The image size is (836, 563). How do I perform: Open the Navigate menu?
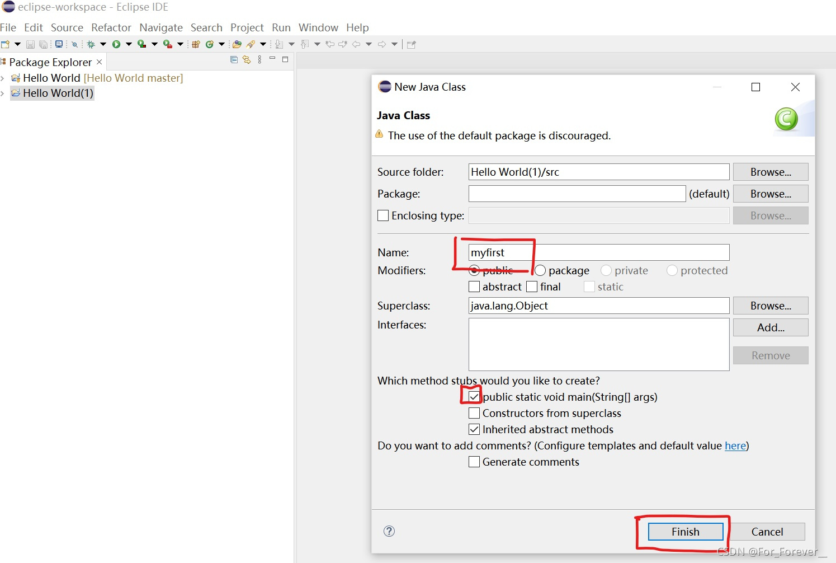pyautogui.click(x=161, y=27)
